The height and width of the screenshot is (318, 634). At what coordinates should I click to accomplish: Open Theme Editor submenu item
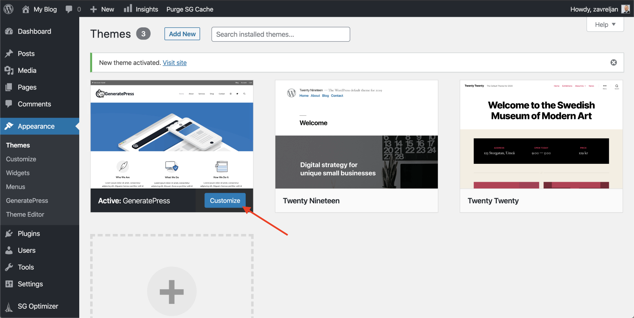click(25, 215)
